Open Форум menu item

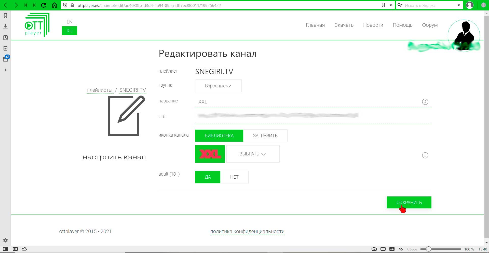(x=430, y=25)
